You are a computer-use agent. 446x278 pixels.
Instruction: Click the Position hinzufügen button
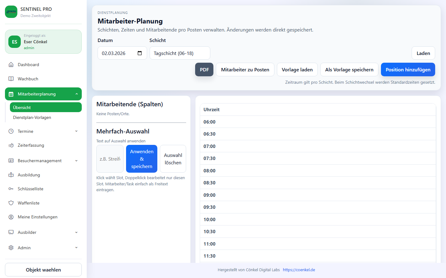tap(408, 69)
